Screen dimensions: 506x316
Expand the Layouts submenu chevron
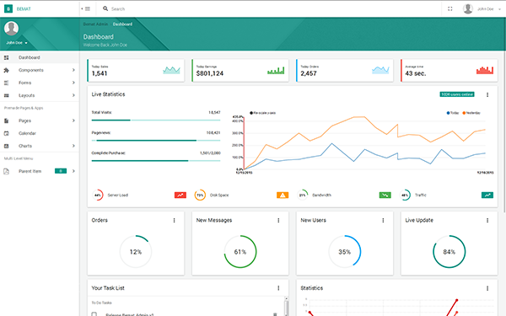click(73, 95)
